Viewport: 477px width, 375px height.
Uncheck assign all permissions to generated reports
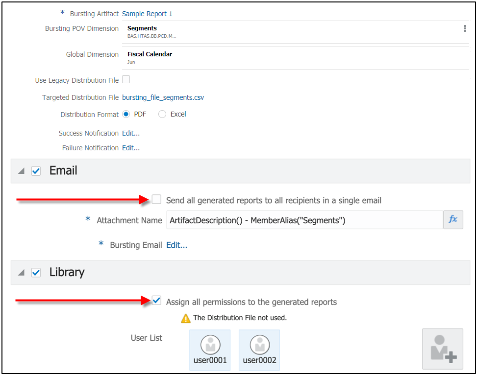pyautogui.click(x=156, y=301)
